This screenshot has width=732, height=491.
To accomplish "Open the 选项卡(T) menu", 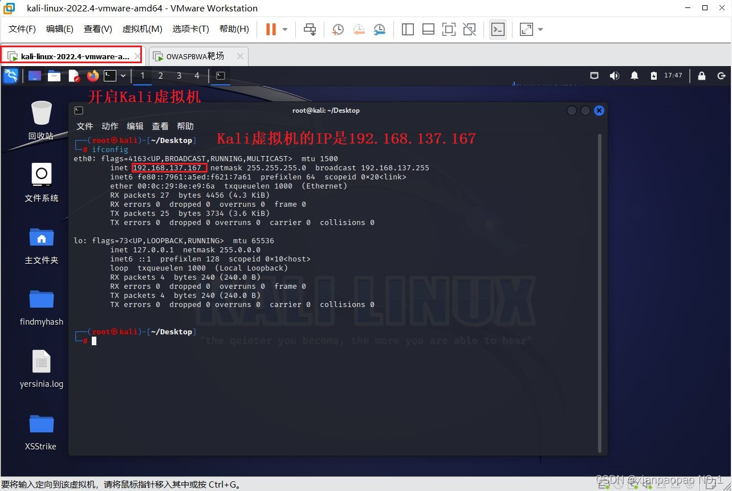I will (191, 29).
